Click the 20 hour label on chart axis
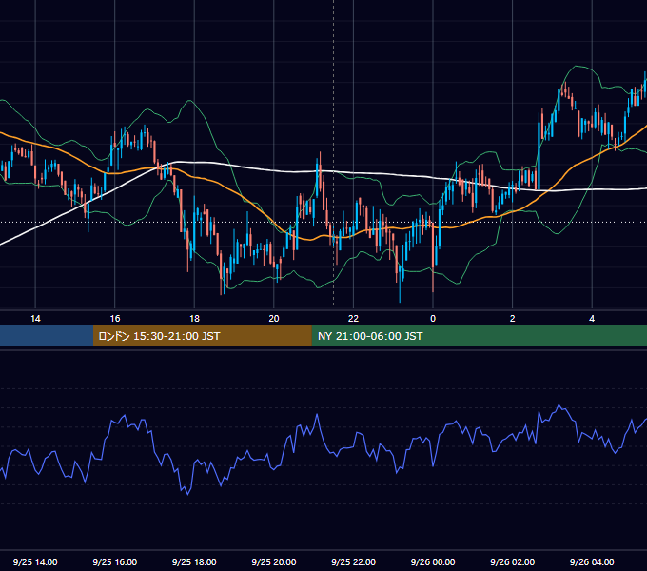 (x=274, y=319)
